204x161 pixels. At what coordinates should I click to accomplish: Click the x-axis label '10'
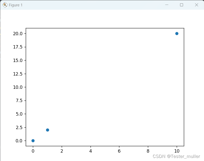(177, 151)
